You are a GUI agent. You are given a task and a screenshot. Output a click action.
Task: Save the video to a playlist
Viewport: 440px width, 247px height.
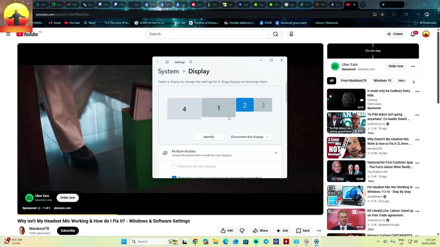(x=303, y=231)
